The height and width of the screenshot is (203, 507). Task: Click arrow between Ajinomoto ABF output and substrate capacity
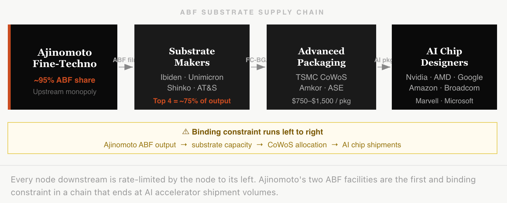coord(184,145)
